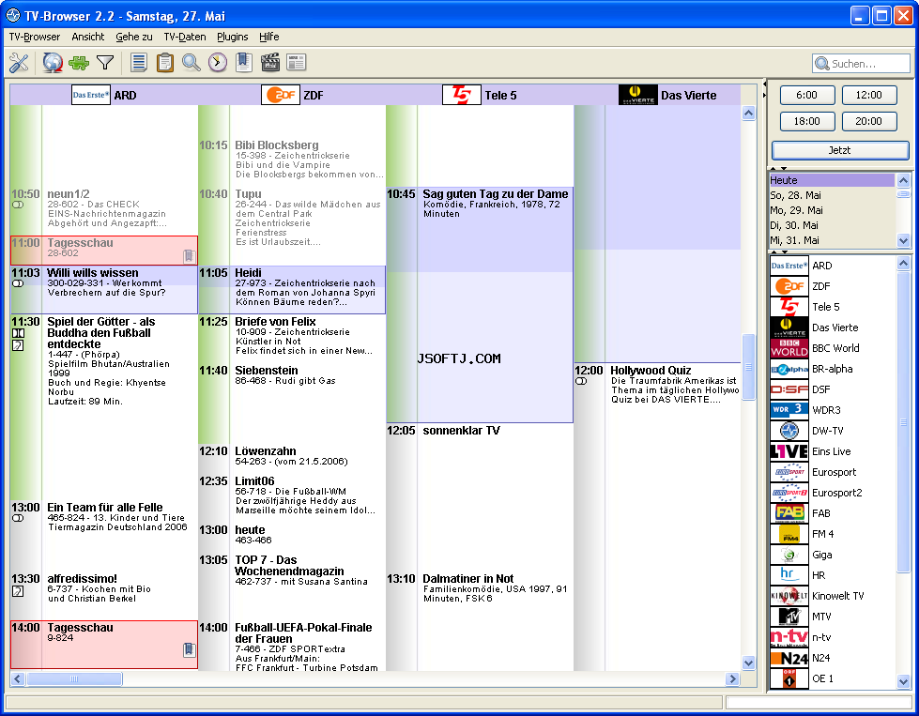Click the program table horizontal scroll-right arrow
The image size is (919, 716).
pyautogui.click(x=732, y=678)
